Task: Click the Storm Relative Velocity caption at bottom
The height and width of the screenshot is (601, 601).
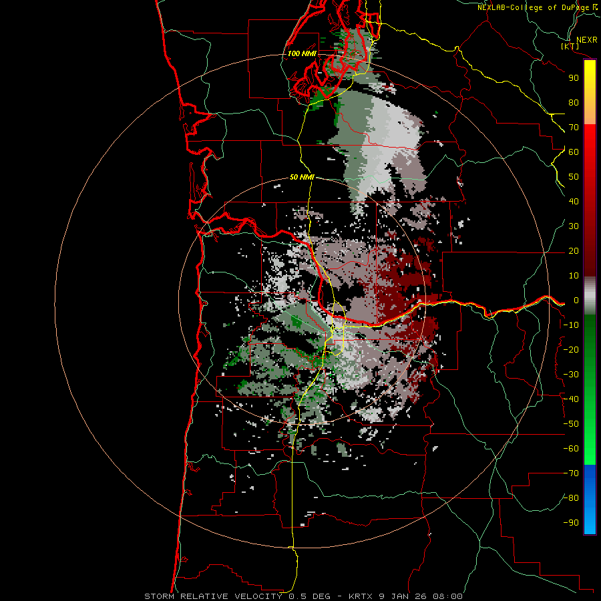Action: [303, 596]
